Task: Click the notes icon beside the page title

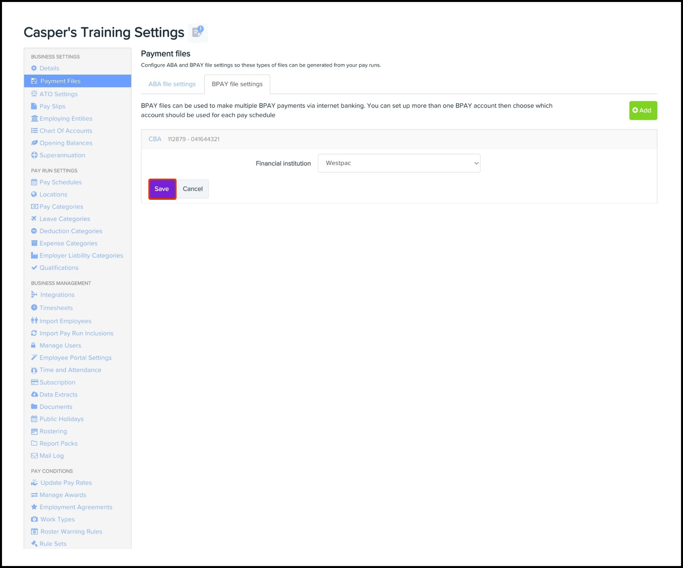Action: (198, 33)
